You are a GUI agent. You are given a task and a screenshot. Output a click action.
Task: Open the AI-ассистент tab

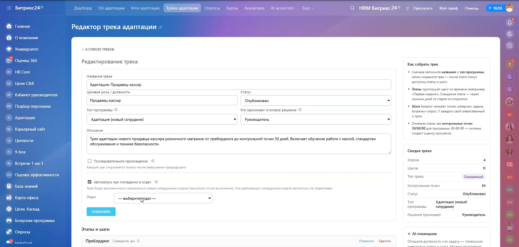click(282, 8)
